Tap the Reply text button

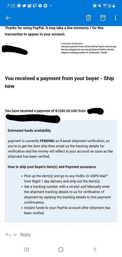pyautogui.click(x=26, y=235)
